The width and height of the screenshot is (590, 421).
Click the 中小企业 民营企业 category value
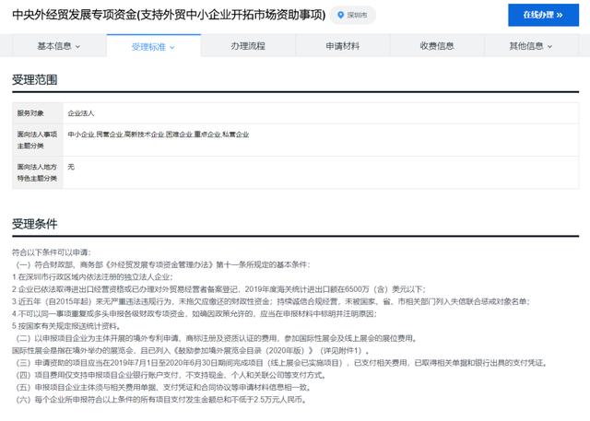pos(159,134)
